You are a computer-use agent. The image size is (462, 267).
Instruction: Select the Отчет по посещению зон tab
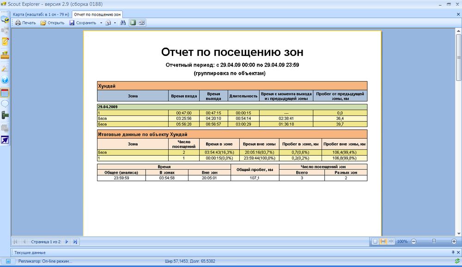click(x=97, y=14)
